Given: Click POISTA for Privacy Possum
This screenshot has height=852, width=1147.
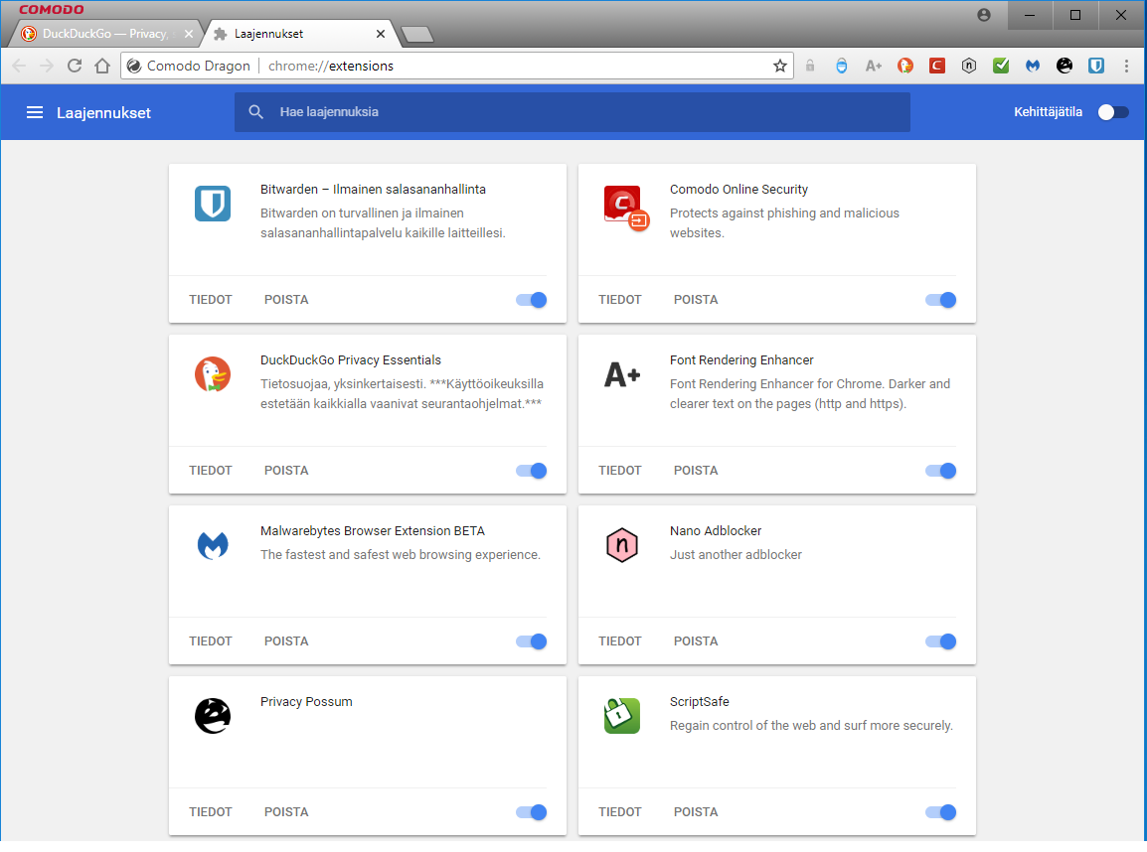Looking at the screenshot, I should [x=286, y=812].
